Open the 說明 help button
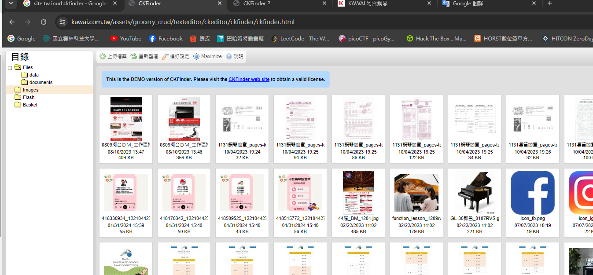This screenshot has width=593, height=275. [x=234, y=56]
